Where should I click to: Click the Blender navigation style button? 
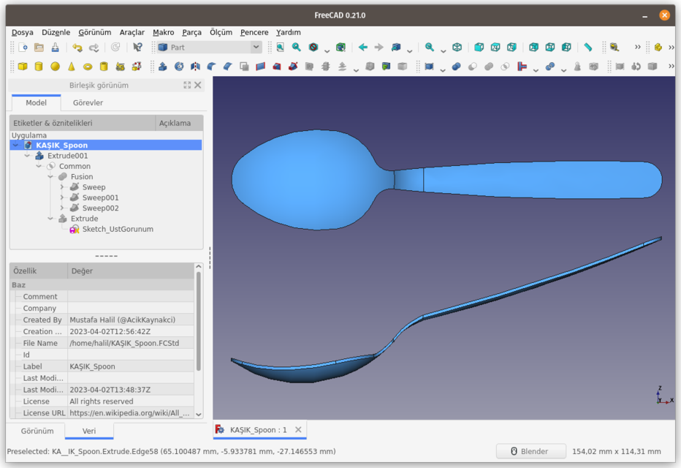click(x=530, y=451)
